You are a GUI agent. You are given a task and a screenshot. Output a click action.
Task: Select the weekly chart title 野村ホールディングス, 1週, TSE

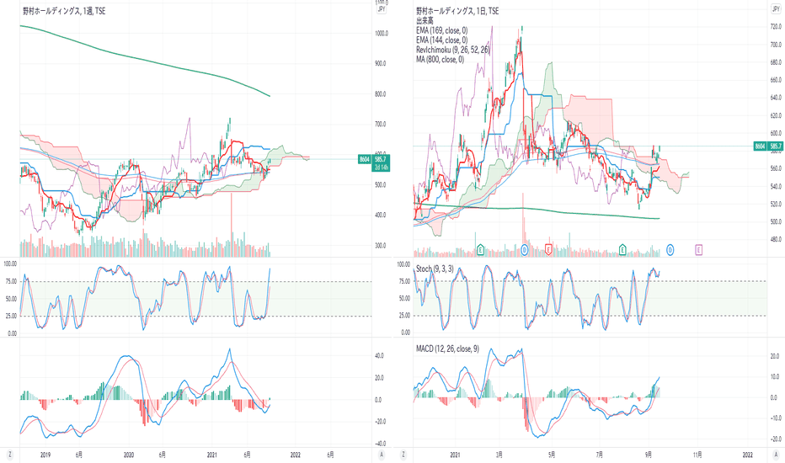[64, 11]
